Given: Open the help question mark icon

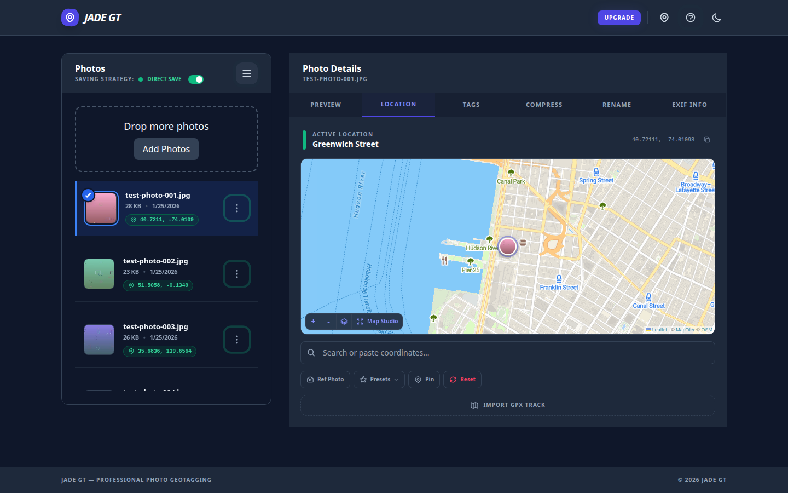Looking at the screenshot, I should (691, 18).
